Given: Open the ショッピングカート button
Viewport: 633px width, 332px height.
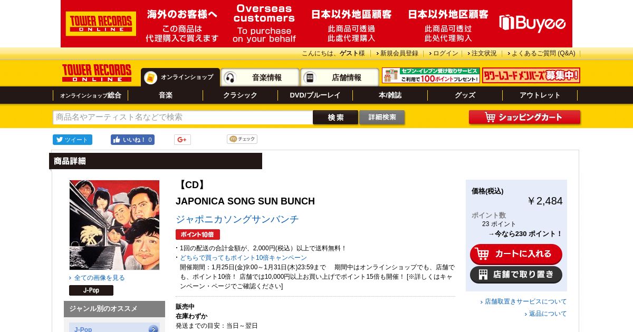Looking at the screenshot, I should pyautogui.click(x=524, y=117).
